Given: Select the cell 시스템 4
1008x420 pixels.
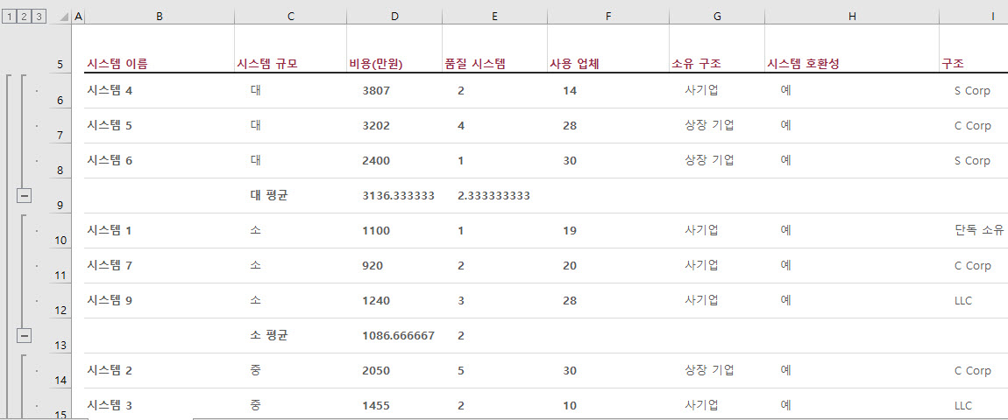Looking at the screenshot, I should click(160, 90).
